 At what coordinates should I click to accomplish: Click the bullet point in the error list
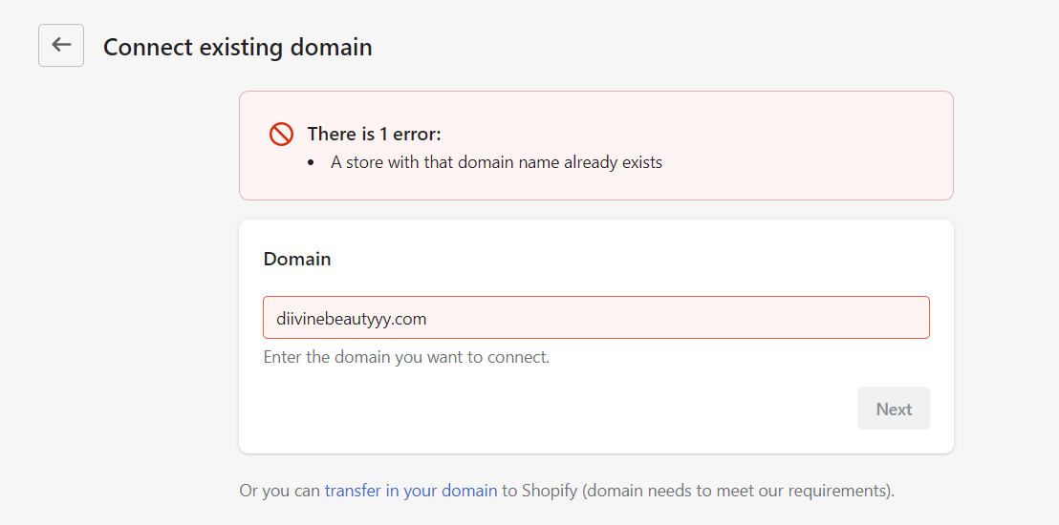[312, 163]
